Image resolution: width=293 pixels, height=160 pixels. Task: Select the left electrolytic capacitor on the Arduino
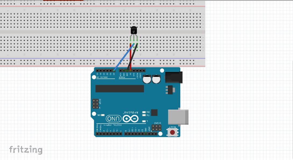147,79
